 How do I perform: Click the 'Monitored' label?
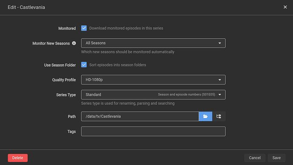pos(67,28)
